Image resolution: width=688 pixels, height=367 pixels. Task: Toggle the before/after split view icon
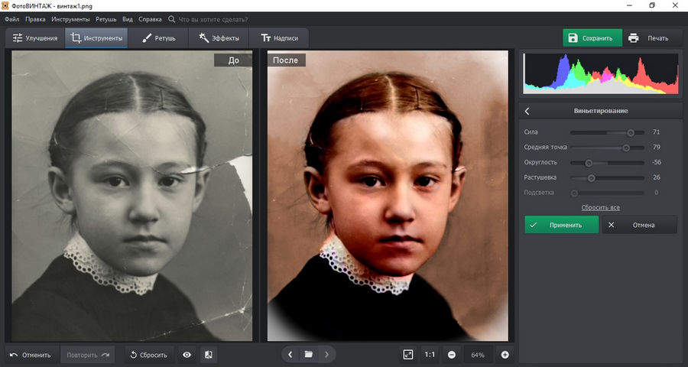point(209,355)
